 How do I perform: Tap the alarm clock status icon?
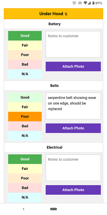click(74, 3)
